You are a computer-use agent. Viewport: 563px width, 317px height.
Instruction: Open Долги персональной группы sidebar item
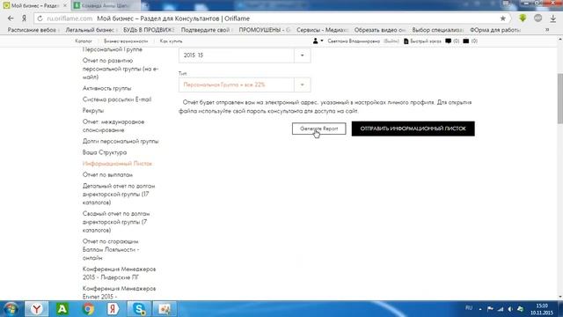point(121,141)
